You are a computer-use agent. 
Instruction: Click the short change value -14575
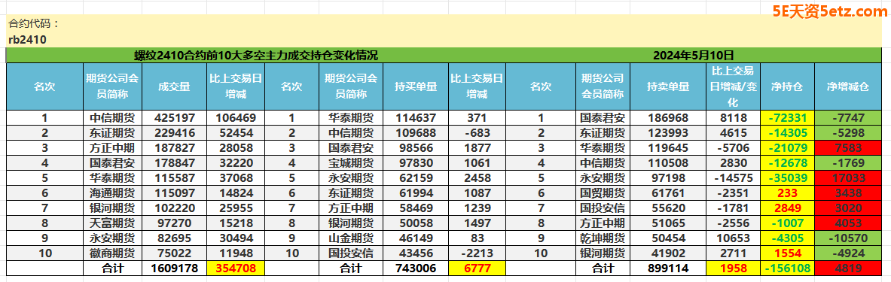coord(733,178)
